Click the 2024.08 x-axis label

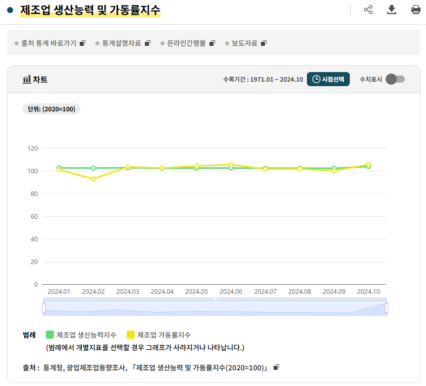click(300, 292)
